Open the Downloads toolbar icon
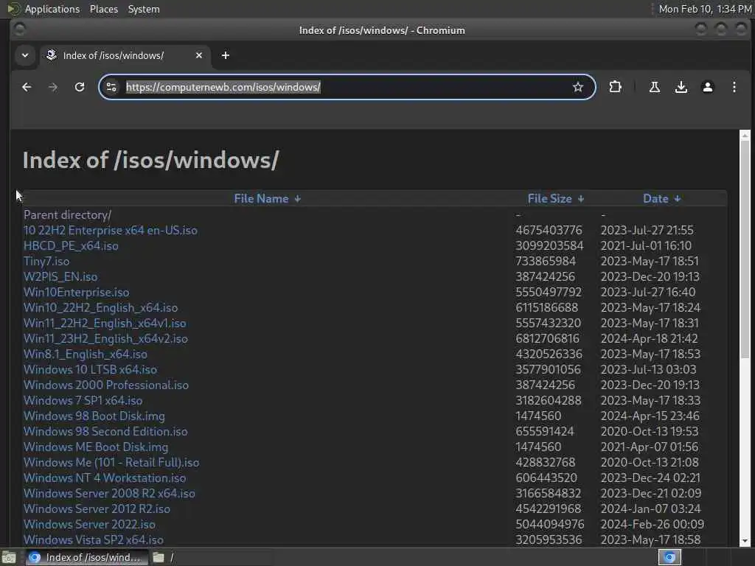 click(681, 87)
